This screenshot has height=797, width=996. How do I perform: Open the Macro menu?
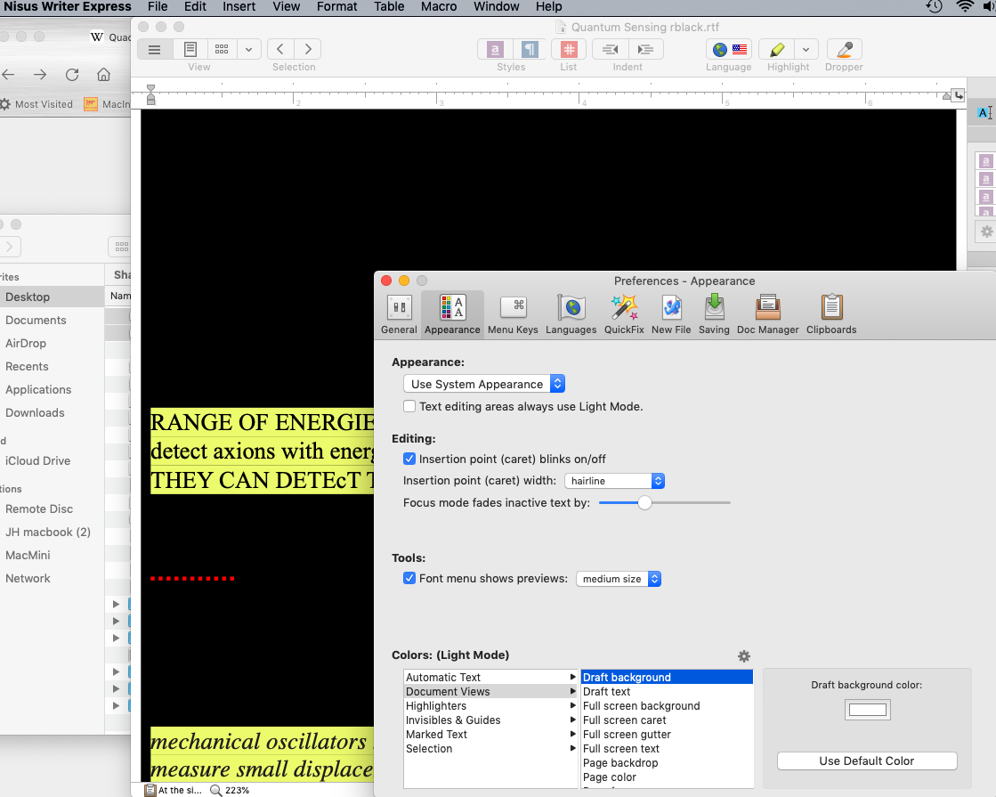coord(439,7)
